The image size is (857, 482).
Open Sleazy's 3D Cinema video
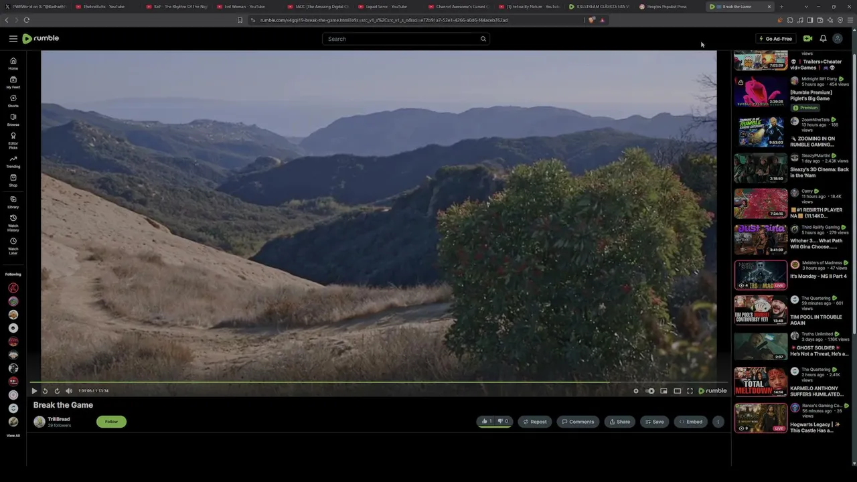tap(761, 168)
